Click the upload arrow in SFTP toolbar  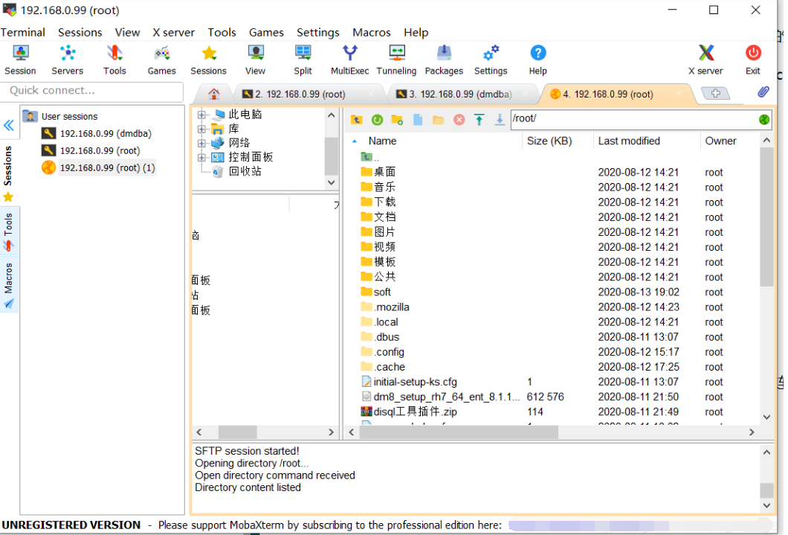479,120
